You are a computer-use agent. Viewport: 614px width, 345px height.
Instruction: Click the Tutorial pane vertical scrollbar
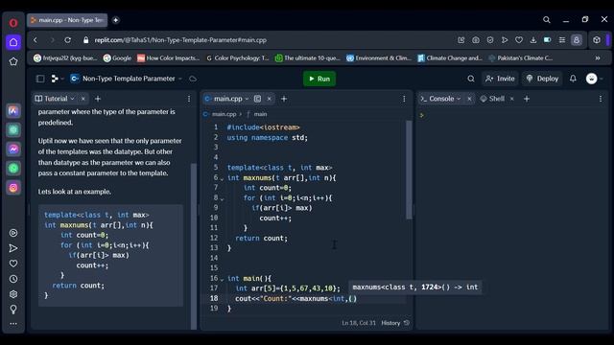click(x=194, y=246)
